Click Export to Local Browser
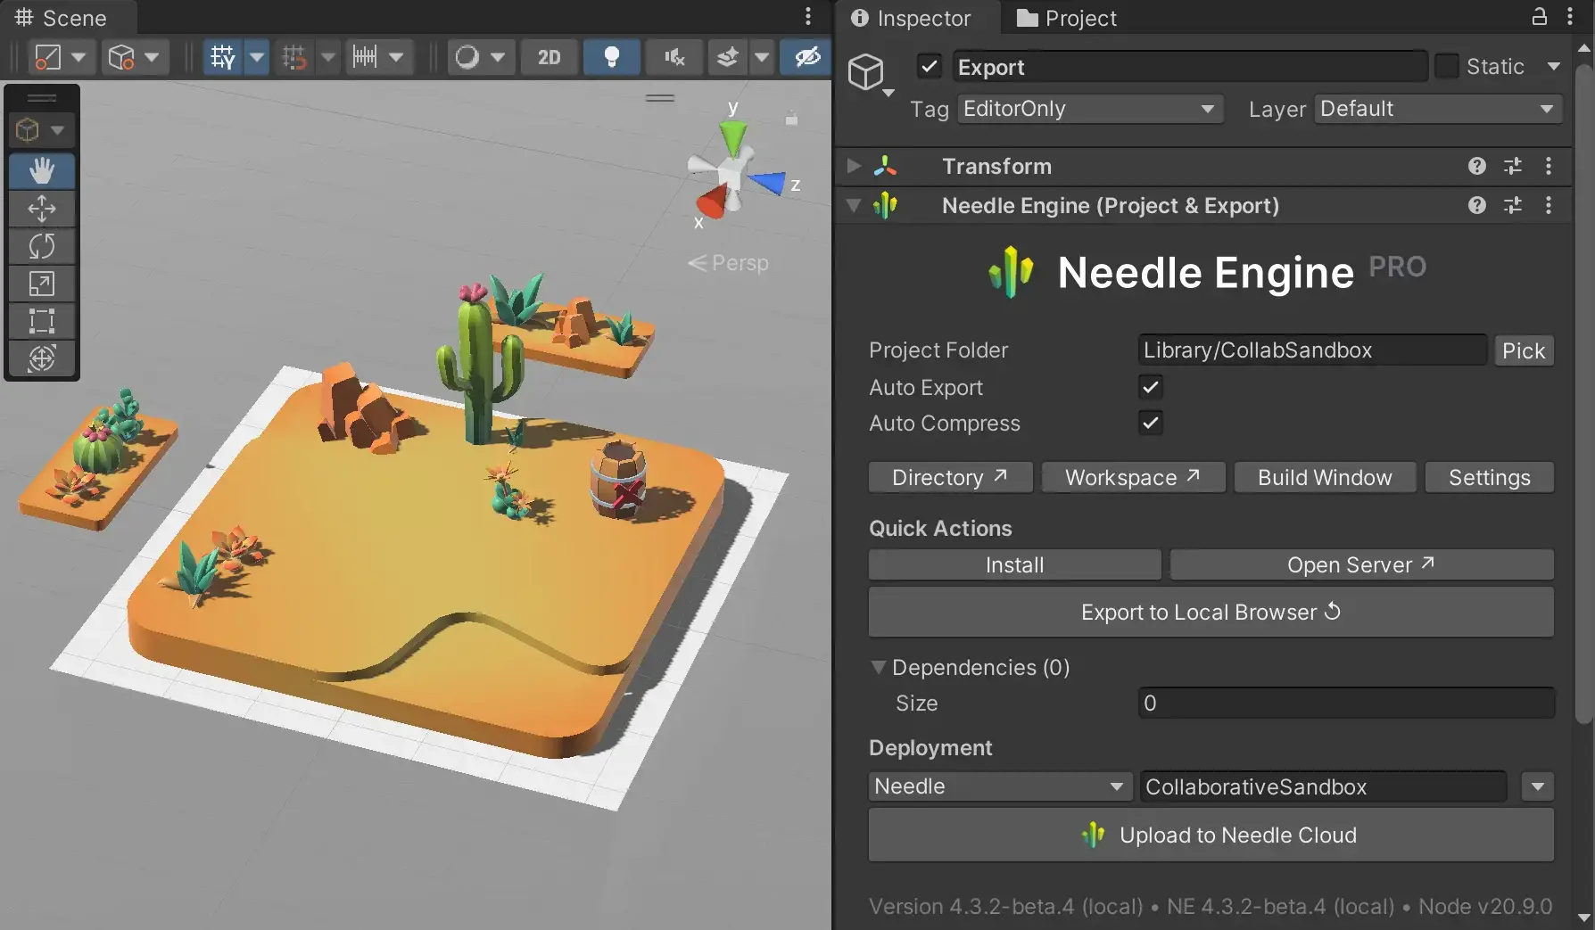Viewport: 1595px width, 930px height. (1211, 612)
